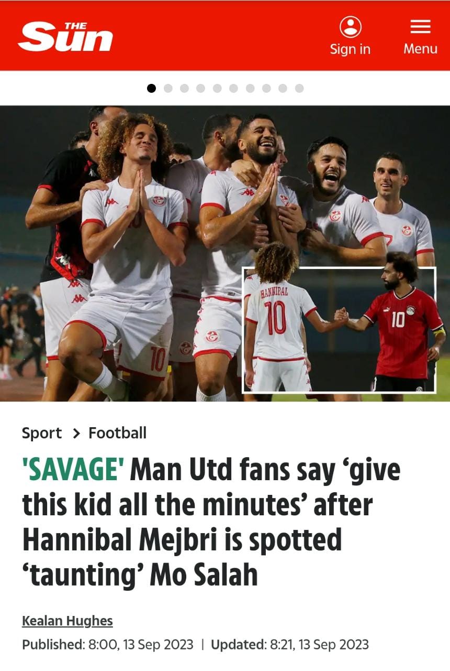
Task: Select the second carousel dot
Action: [168, 88]
